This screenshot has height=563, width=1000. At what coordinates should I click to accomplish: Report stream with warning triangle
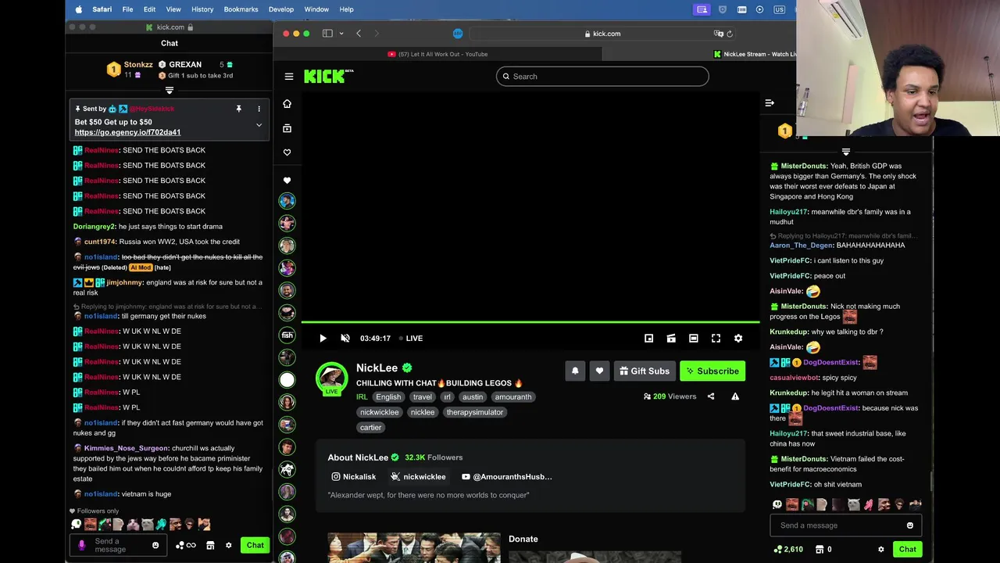(735, 396)
